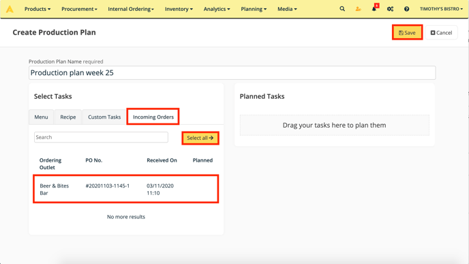Open the Timothy's Bistro account dropdown
Image resolution: width=469 pixels, height=264 pixels.
click(x=441, y=9)
